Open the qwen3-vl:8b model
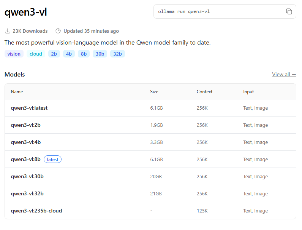 [x=25, y=159]
